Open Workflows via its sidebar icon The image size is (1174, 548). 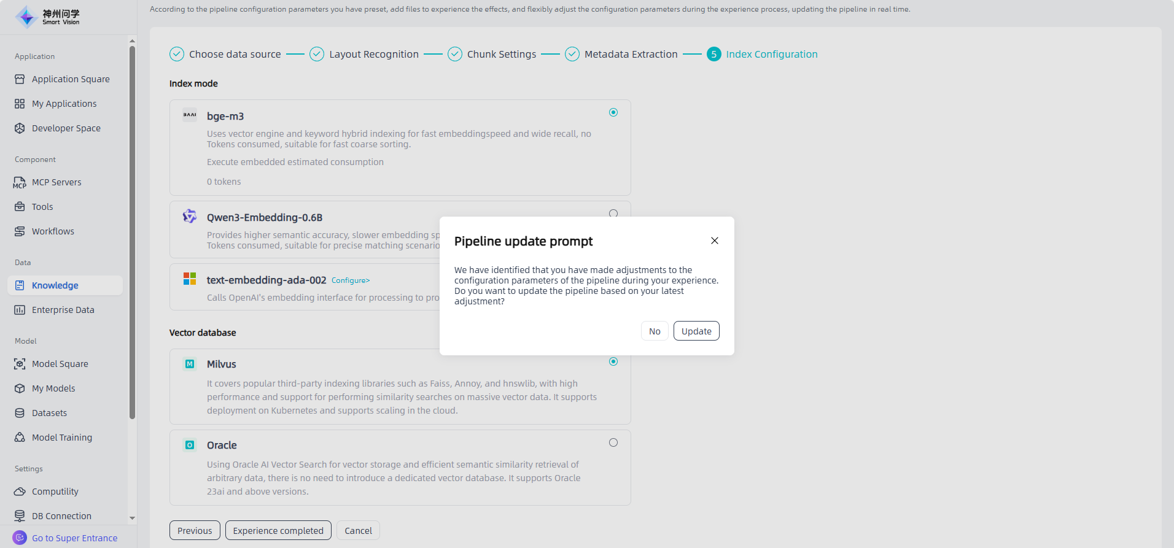(20, 231)
